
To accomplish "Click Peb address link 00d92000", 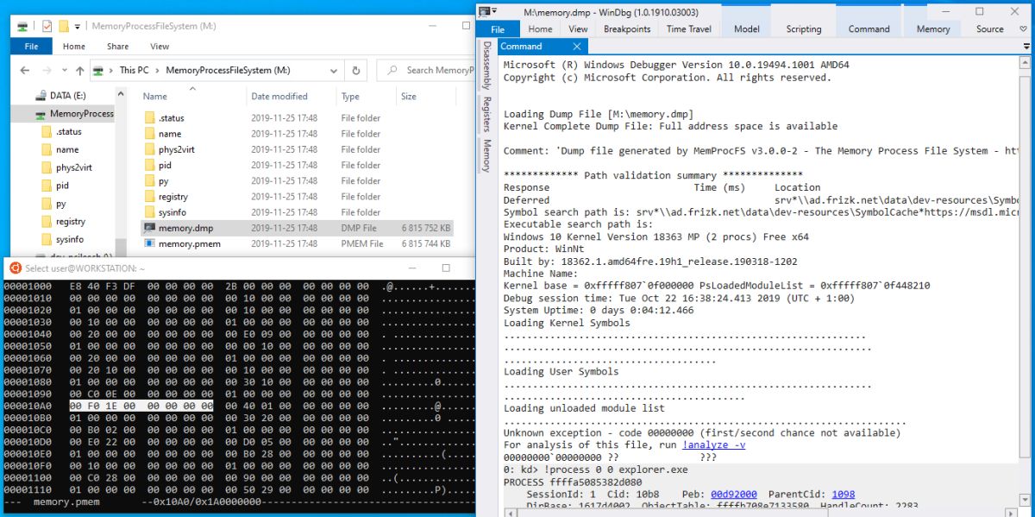I will tap(733, 495).
